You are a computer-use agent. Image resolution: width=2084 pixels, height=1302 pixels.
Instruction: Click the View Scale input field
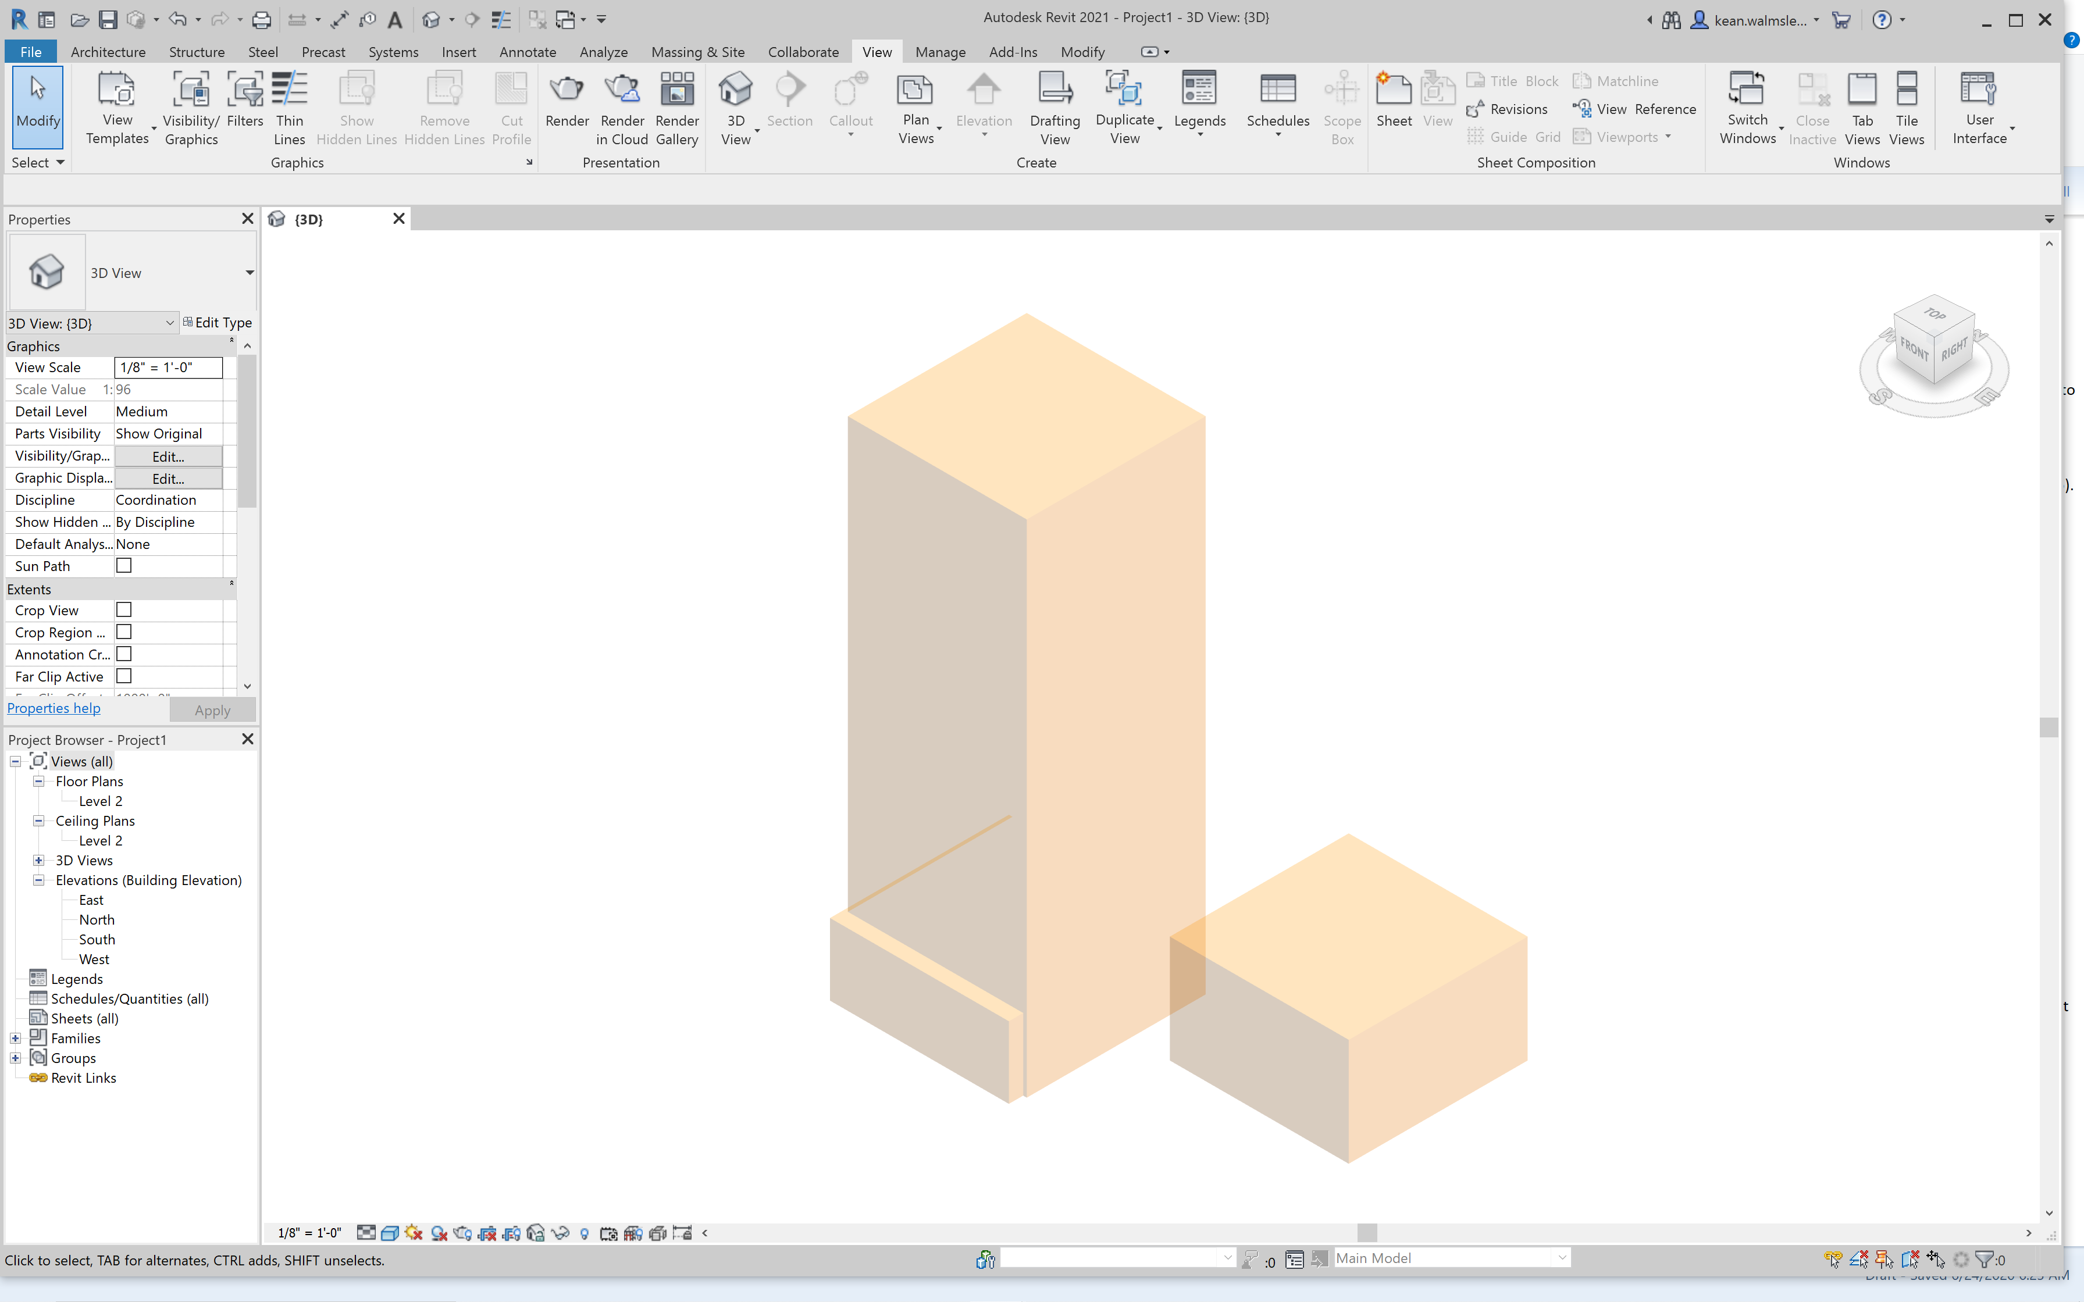pos(168,368)
